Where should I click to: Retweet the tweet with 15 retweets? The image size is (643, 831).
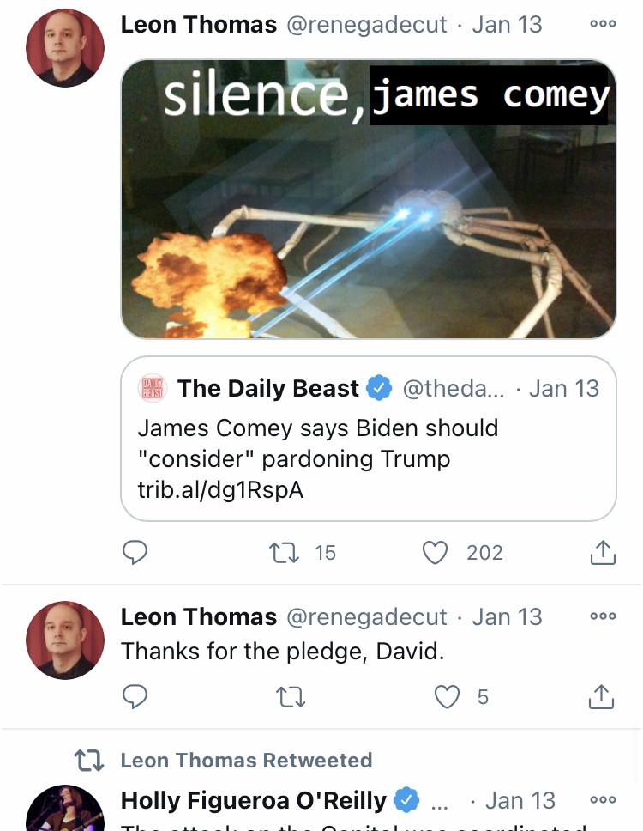click(284, 552)
